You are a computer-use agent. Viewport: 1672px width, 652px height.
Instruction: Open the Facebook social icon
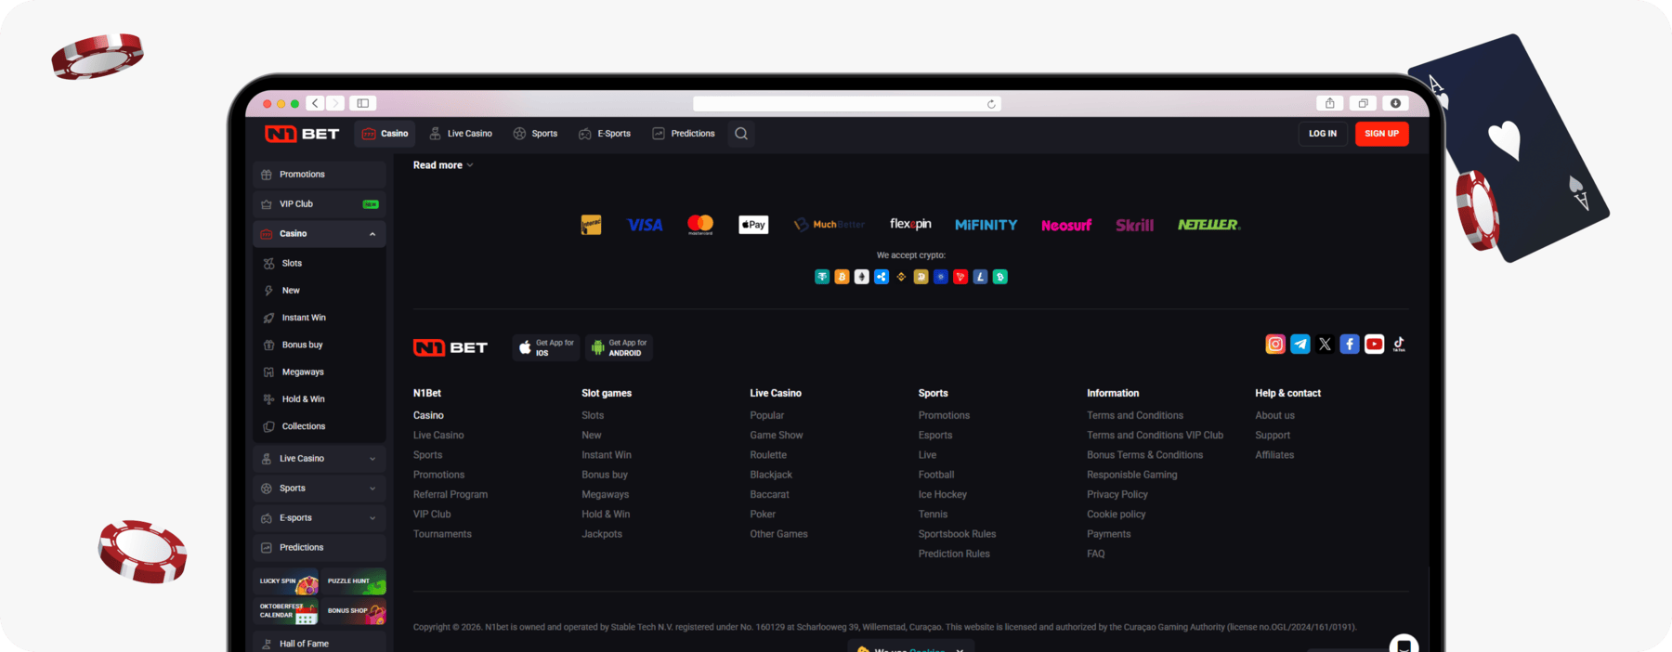pos(1350,345)
